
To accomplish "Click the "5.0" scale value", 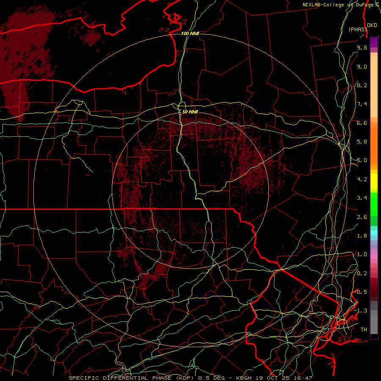I will (x=362, y=160).
